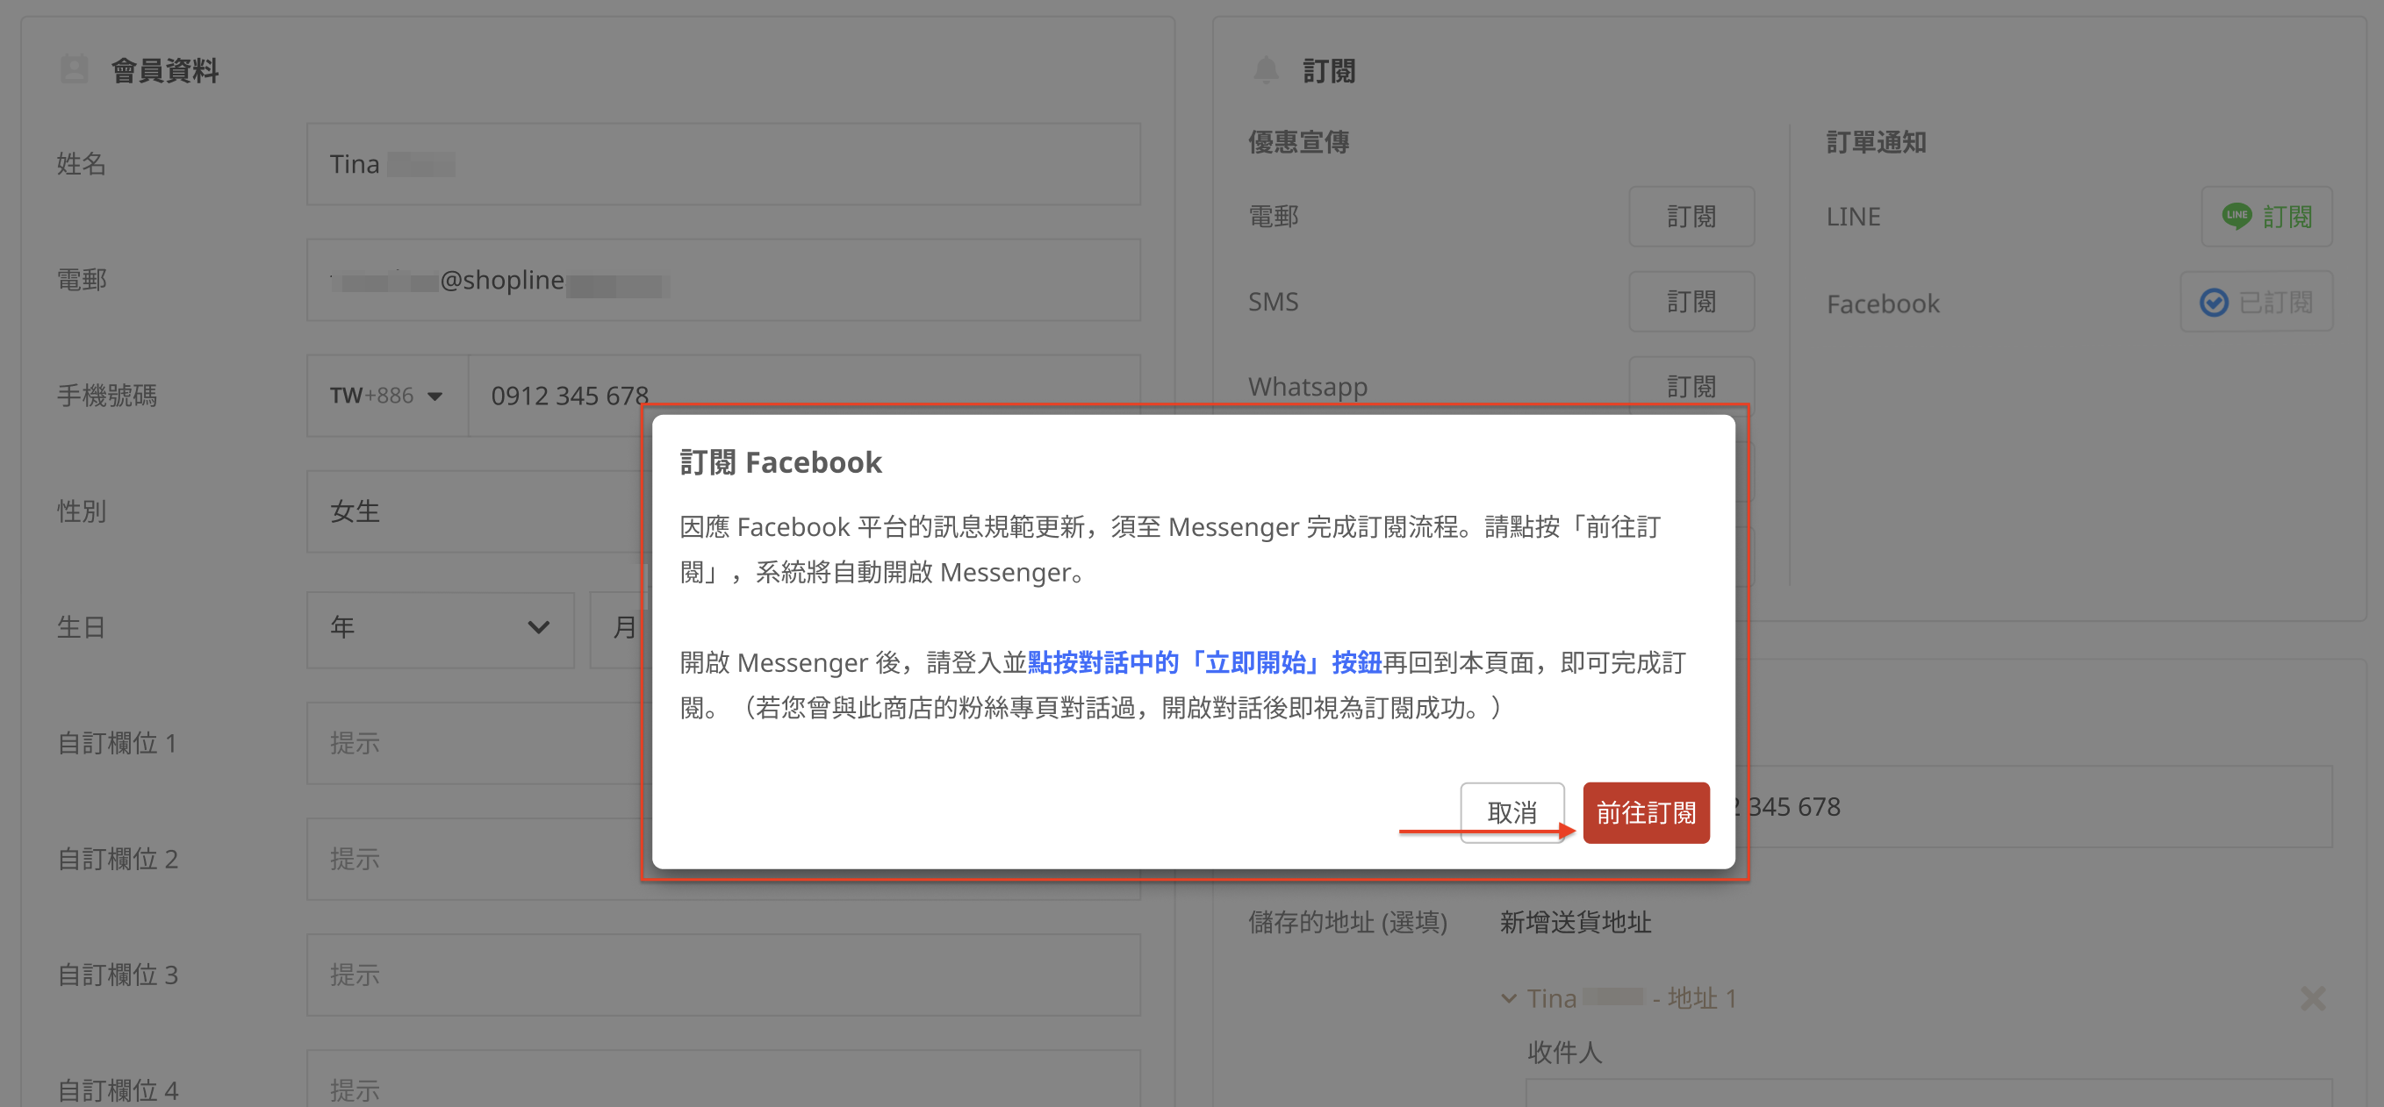The height and width of the screenshot is (1107, 2384).
Task: Click the red 前往訂閱 button
Action: (x=1646, y=813)
